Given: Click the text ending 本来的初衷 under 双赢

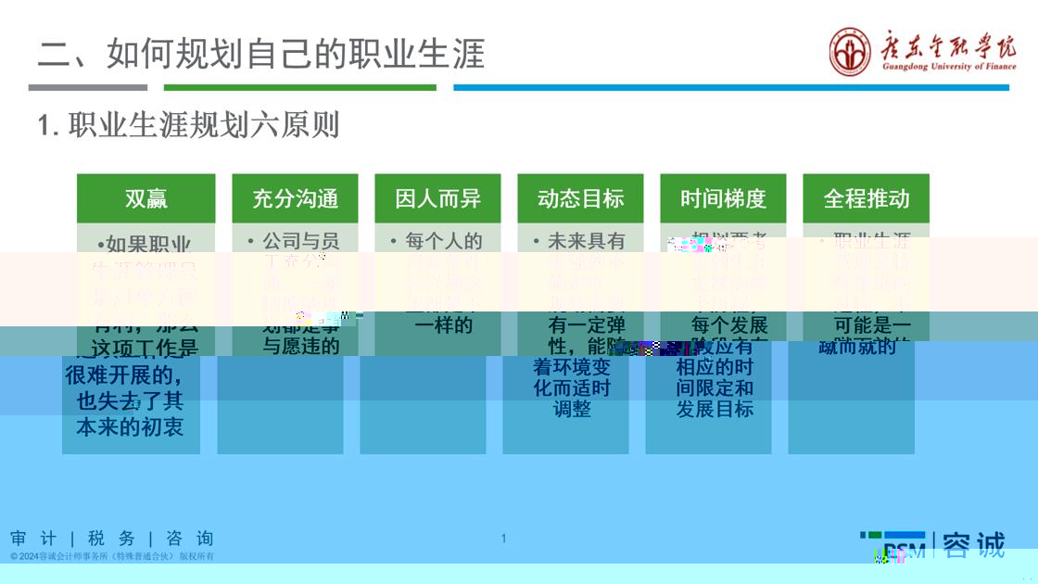Looking at the screenshot, I should pos(130,425).
